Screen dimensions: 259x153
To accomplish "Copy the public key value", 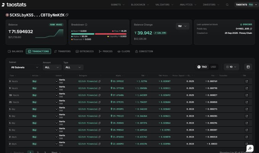I will tap(251, 29).
